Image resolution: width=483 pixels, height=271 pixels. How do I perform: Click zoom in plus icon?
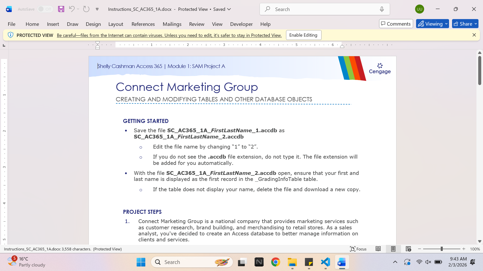[464, 249]
